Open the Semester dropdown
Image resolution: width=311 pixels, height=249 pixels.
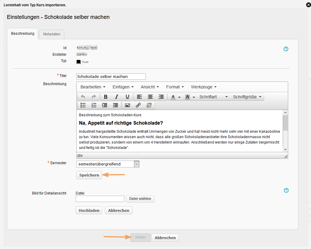click(108, 164)
